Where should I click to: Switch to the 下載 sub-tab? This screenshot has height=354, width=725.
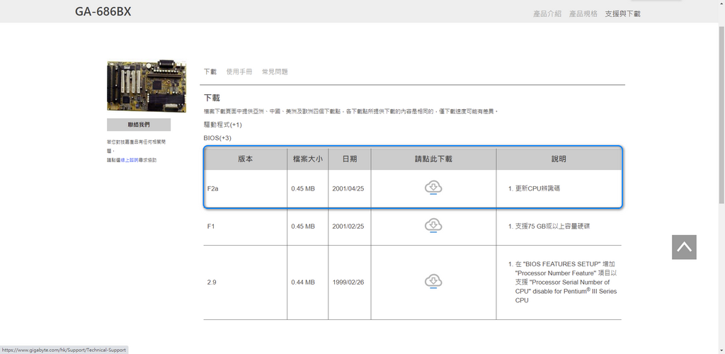tap(210, 72)
